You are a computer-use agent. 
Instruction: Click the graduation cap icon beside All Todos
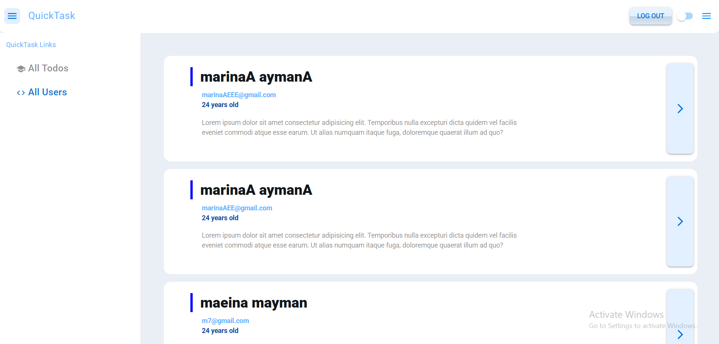pyautogui.click(x=21, y=69)
